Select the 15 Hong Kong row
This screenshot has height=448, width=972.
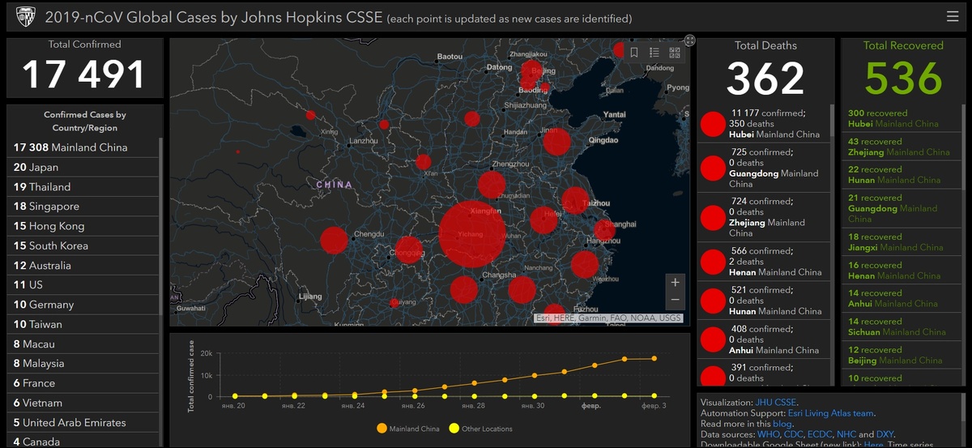point(83,226)
